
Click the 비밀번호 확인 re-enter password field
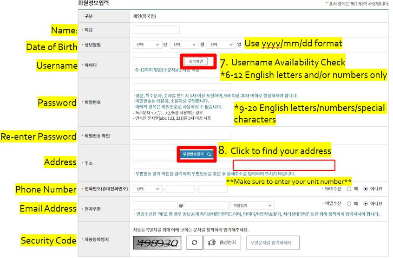pos(182,136)
